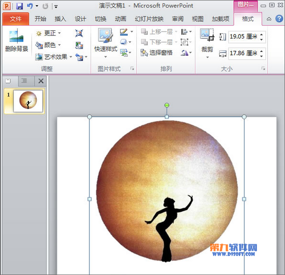
Task: Open the 更正 corrections dropdown
Action: [48, 33]
